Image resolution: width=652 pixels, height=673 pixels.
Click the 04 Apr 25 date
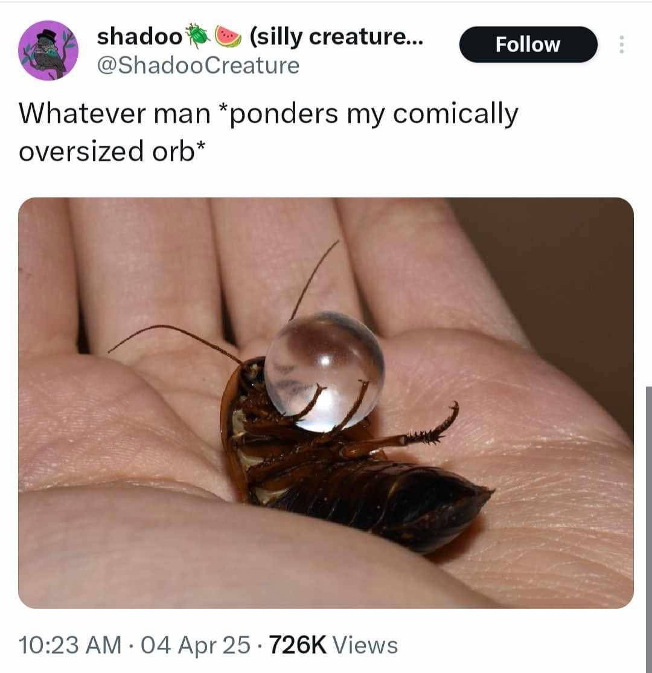196,645
